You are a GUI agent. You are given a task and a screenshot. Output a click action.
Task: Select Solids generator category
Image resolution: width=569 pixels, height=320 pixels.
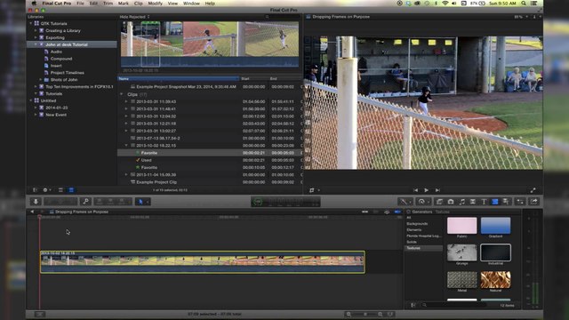coord(412,242)
